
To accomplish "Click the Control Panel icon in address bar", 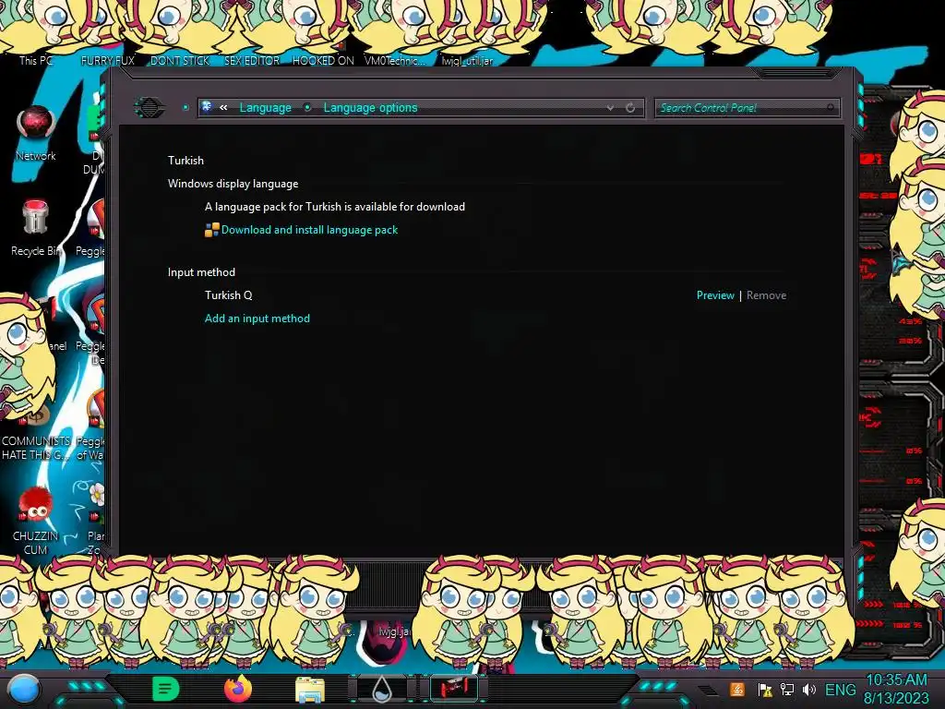I will [207, 107].
